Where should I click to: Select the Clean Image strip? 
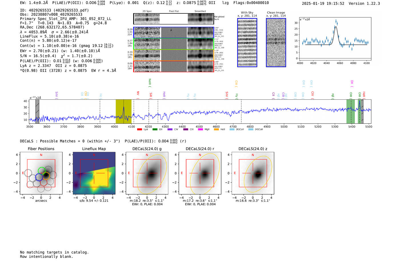[276, 43]
